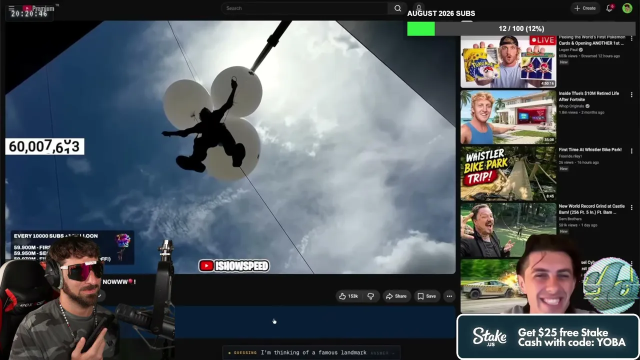Like the video with 153k likes

348,296
